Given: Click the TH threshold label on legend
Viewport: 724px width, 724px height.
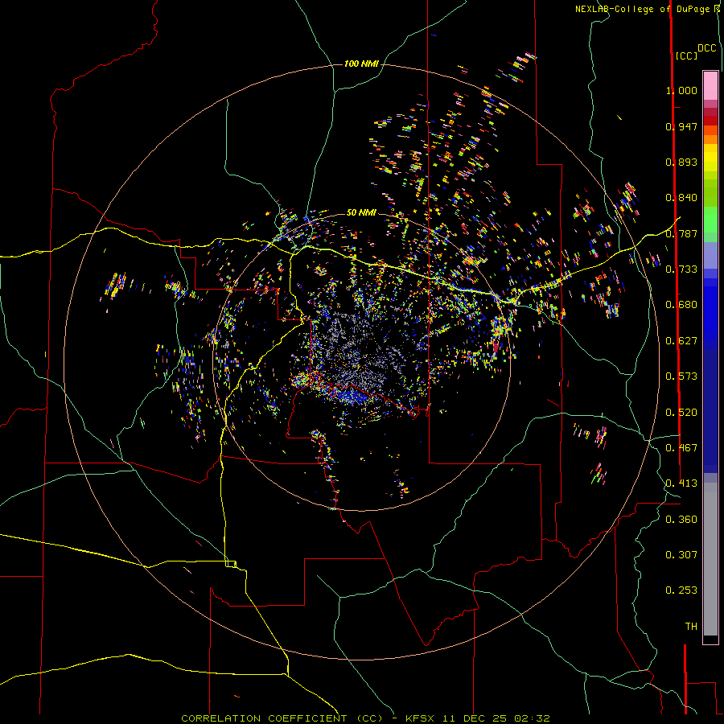Looking at the screenshot, I should 691,627.
